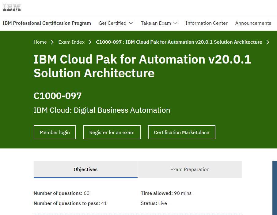Open the Certification Marketplace button
Image resolution: width=277 pixels, height=215 pixels.
tap(182, 132)
